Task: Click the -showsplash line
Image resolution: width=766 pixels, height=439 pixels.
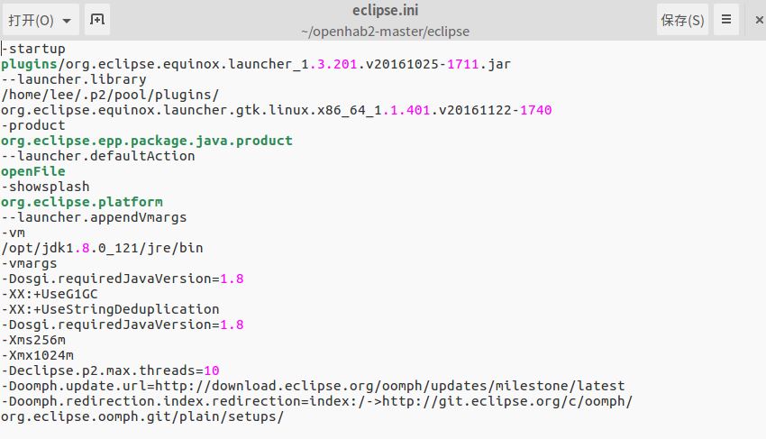Action: point(45,187)
